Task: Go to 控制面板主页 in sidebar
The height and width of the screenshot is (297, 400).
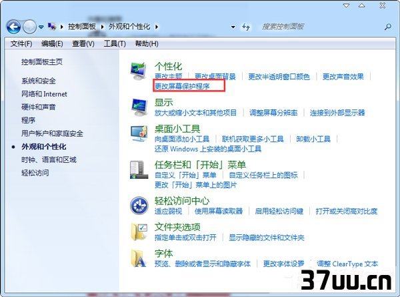Action: pyautogui.click(x=42, y=62)
